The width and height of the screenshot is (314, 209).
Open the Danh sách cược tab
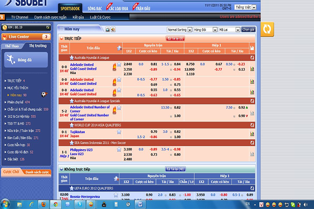(x=37, y=172)
